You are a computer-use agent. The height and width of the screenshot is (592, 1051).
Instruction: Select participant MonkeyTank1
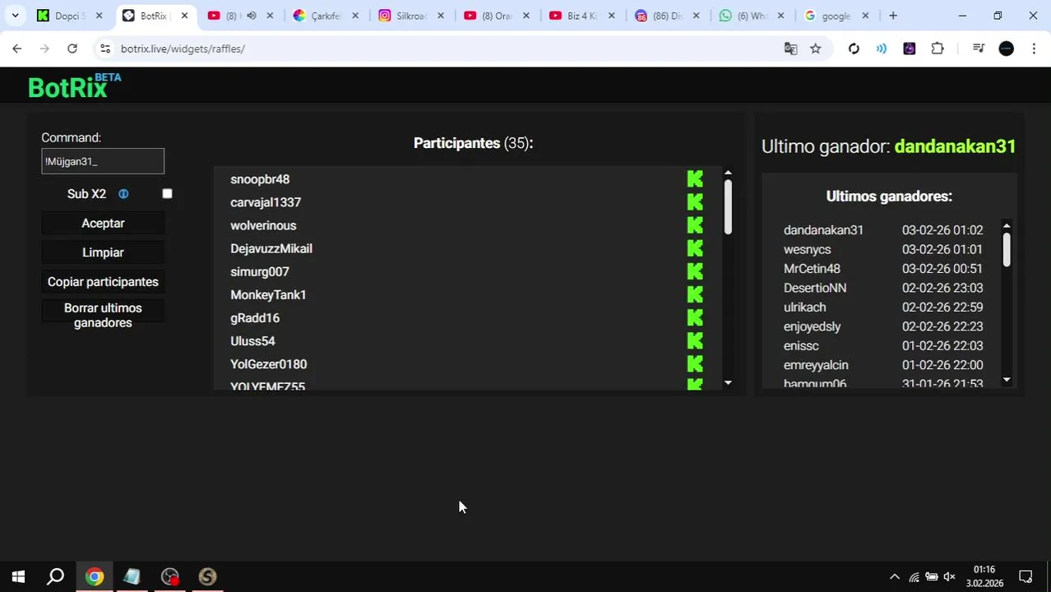pyautogui.click(x=268, y=294)
